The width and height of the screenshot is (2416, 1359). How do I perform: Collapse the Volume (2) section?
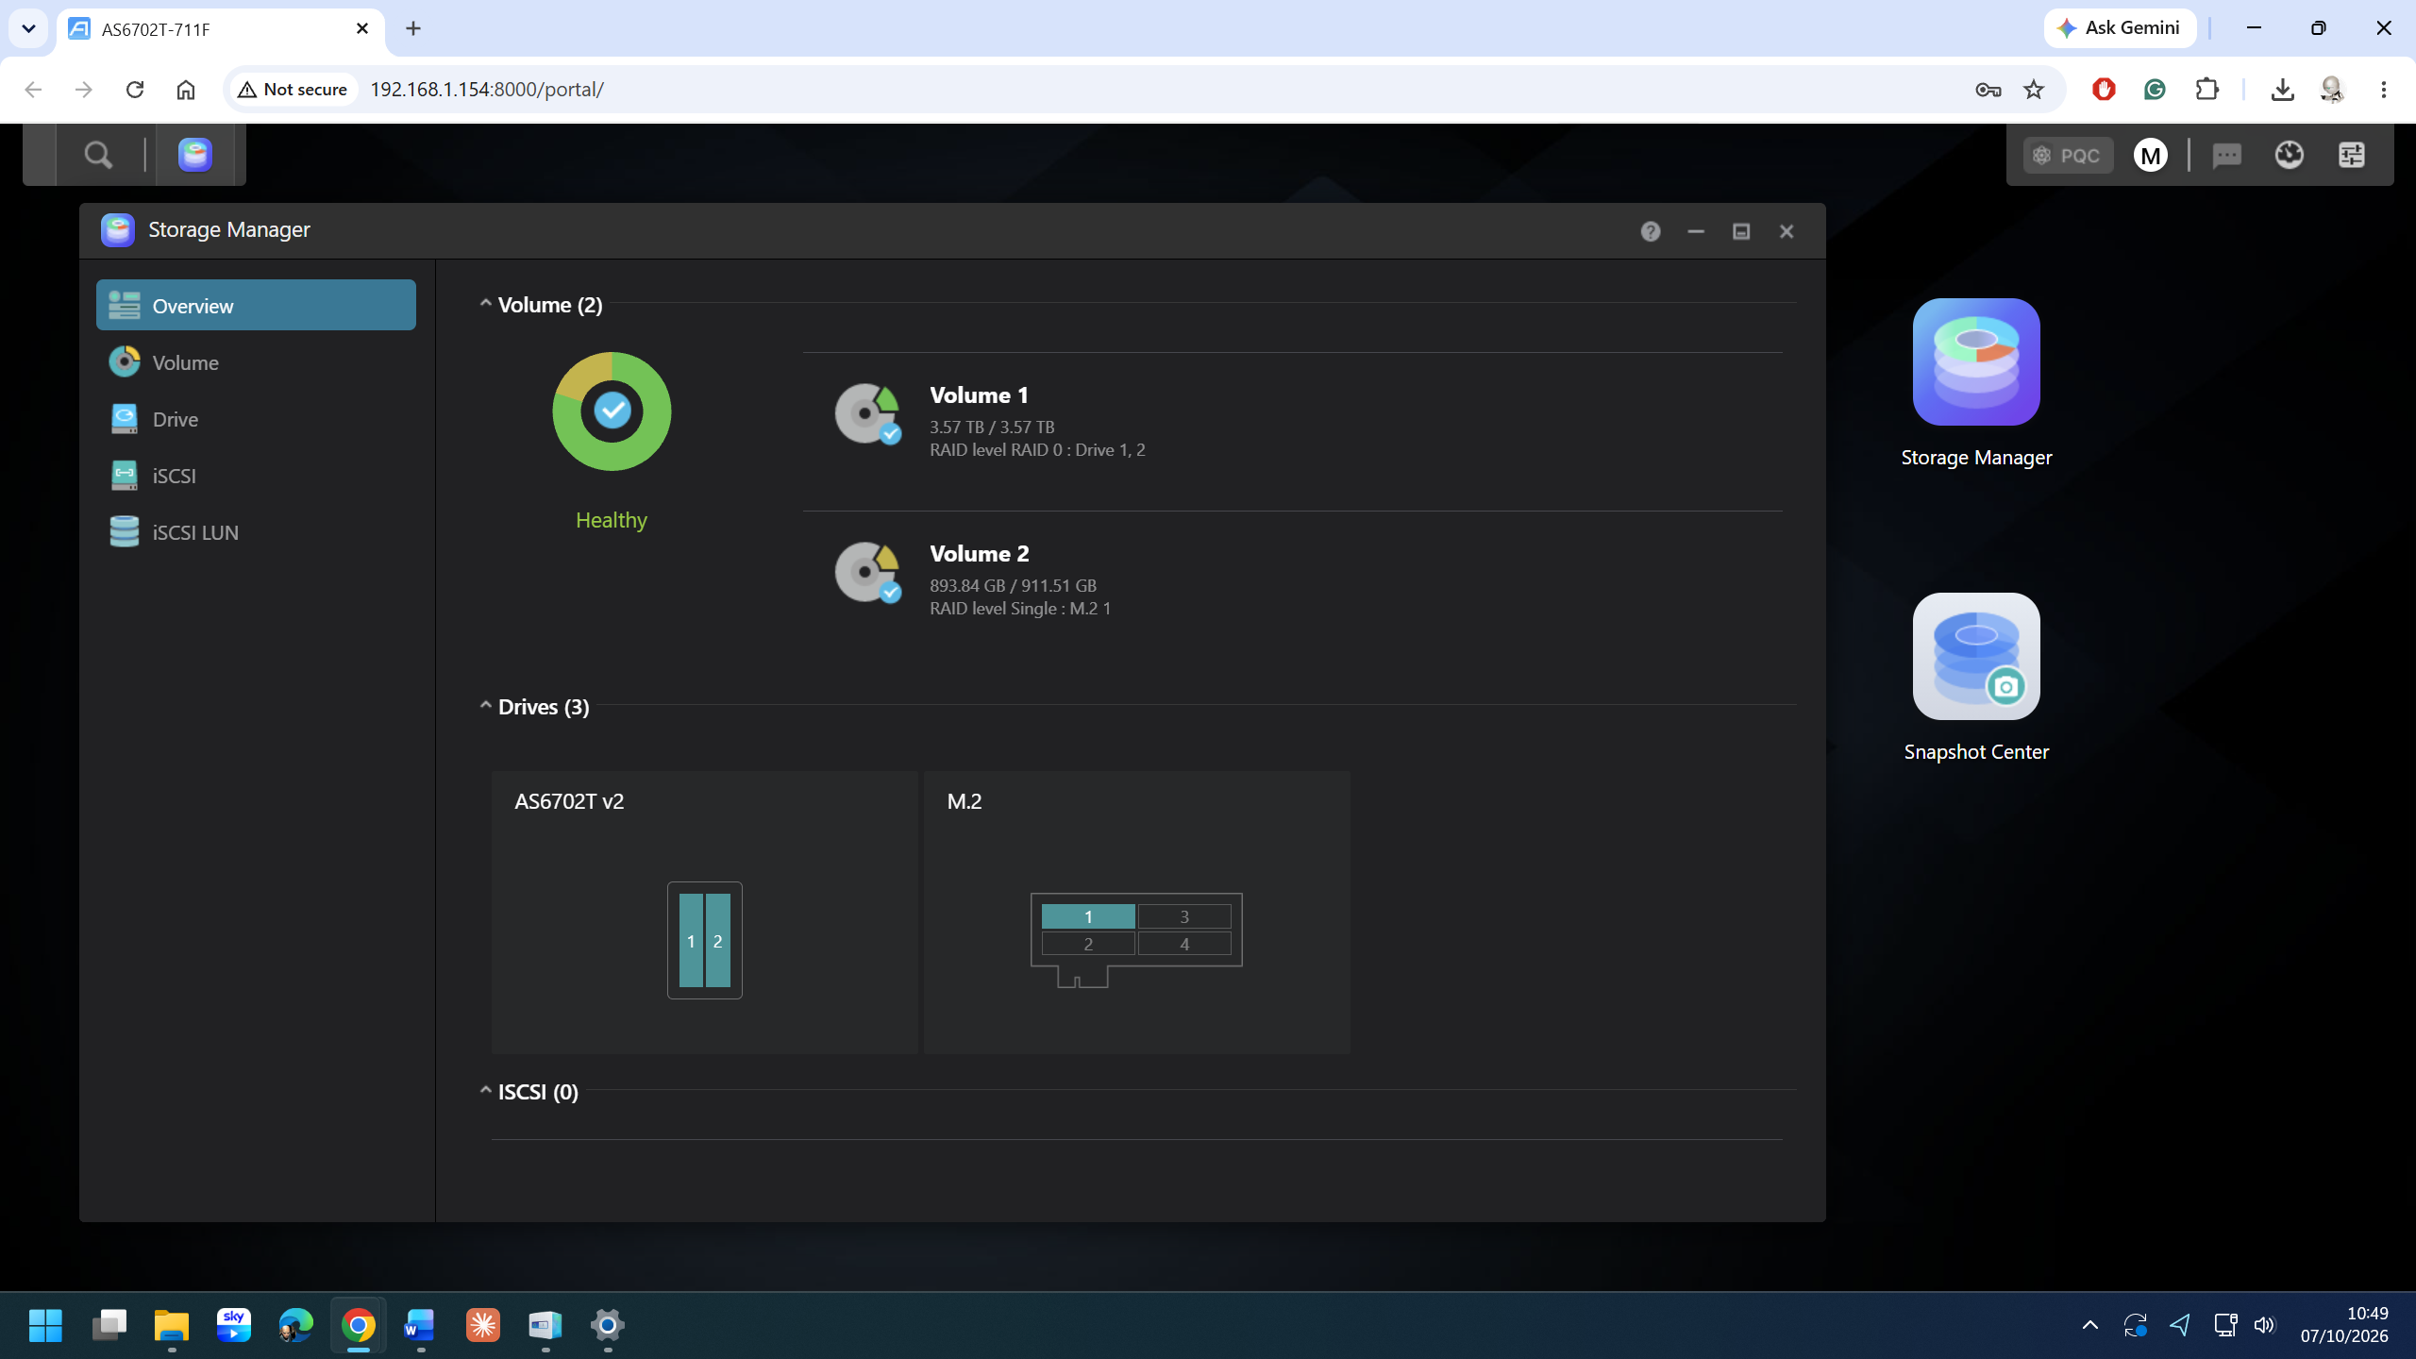pyautogui.click(x=485, y=304)
